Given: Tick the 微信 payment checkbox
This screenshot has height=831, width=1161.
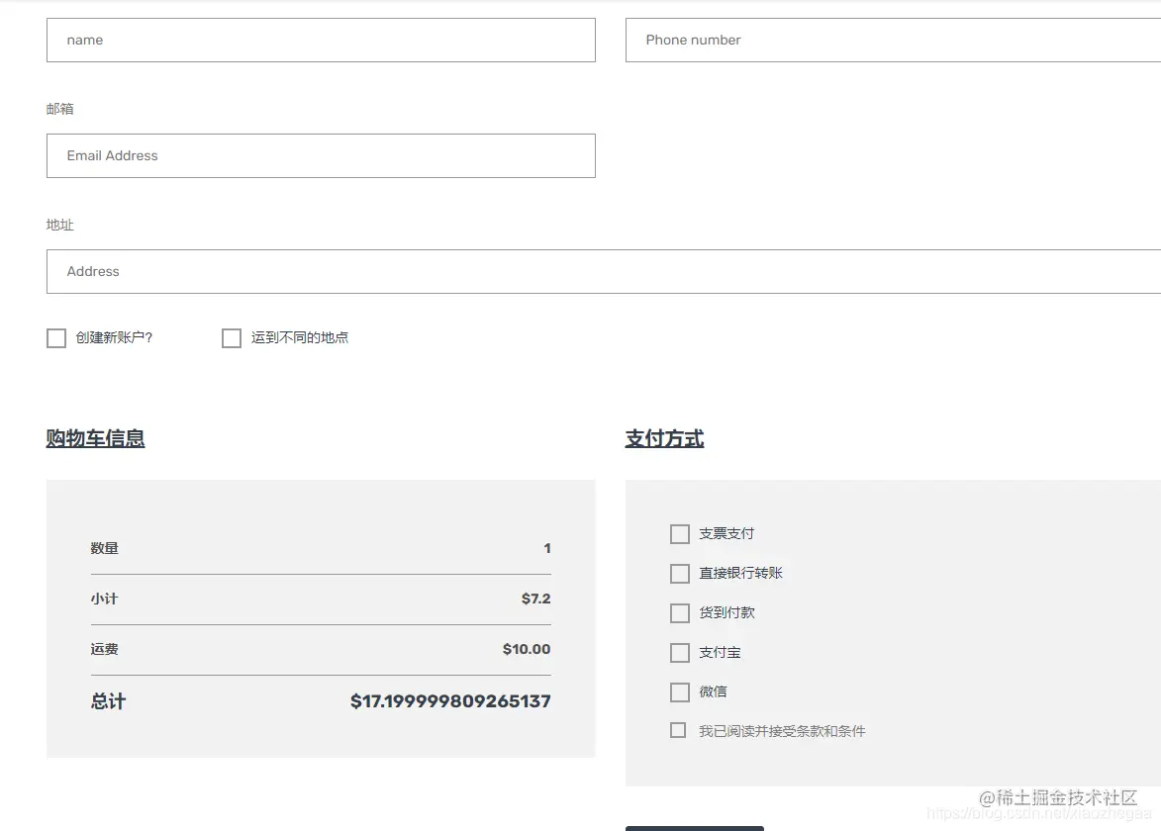Looking at the screenshot, I should [680, 692].
